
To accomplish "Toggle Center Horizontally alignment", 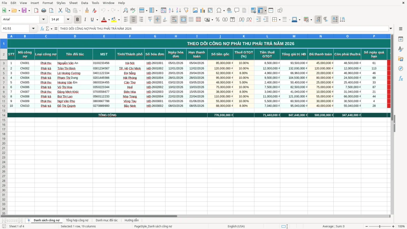I will click(x=133, y=20).
